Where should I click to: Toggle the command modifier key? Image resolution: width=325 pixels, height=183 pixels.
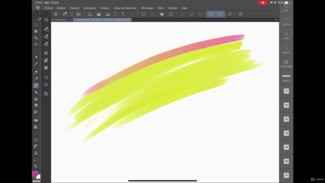tap(286, 64)
